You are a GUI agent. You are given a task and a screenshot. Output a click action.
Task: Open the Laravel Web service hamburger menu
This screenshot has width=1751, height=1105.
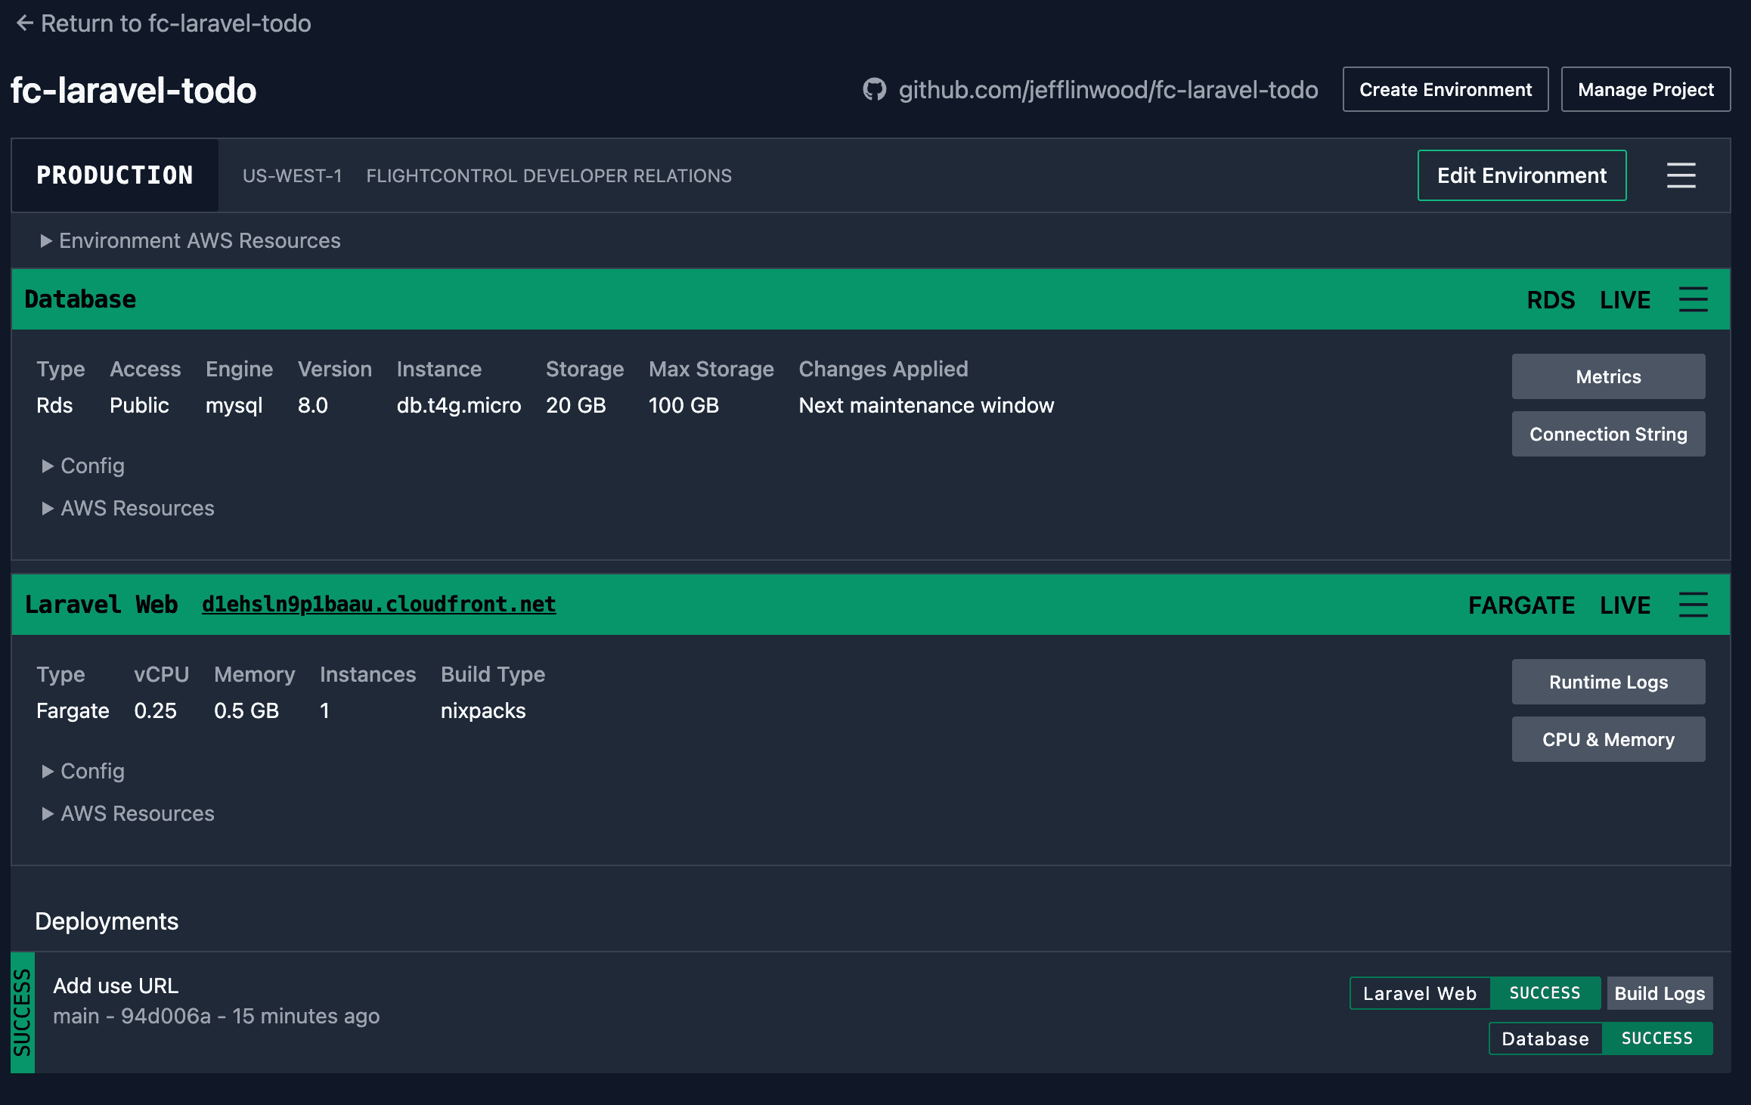tap(1693, 605)
